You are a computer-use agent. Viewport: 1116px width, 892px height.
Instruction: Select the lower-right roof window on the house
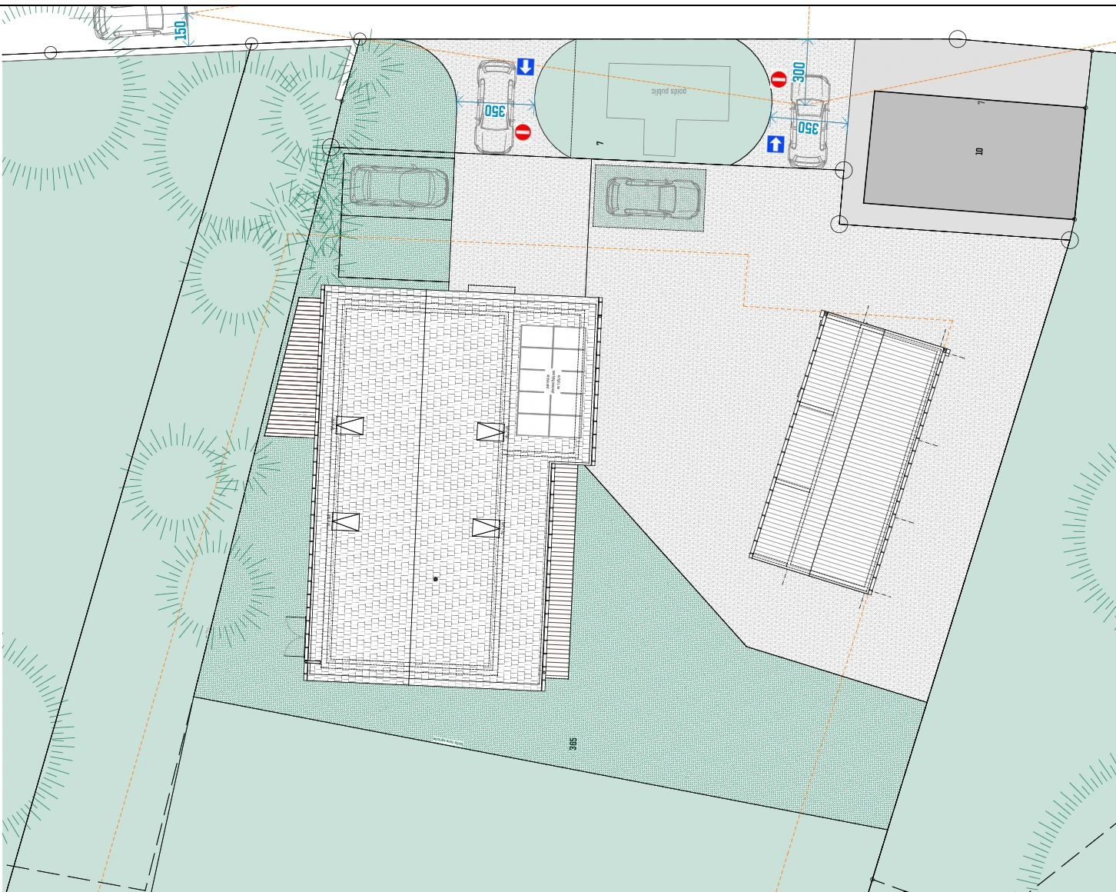[x=486, y=528]
